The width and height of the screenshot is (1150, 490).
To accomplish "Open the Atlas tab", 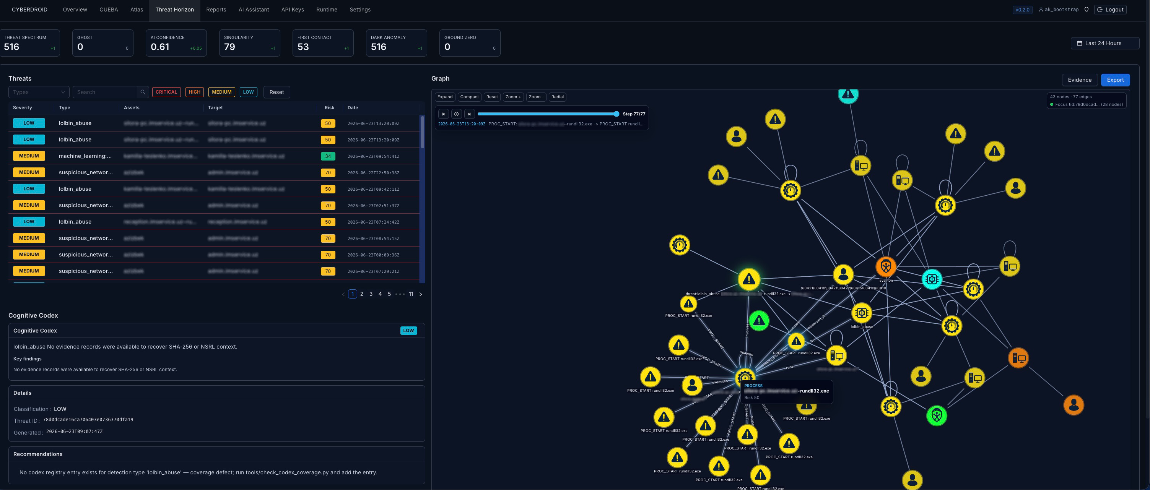I will 137,10.
